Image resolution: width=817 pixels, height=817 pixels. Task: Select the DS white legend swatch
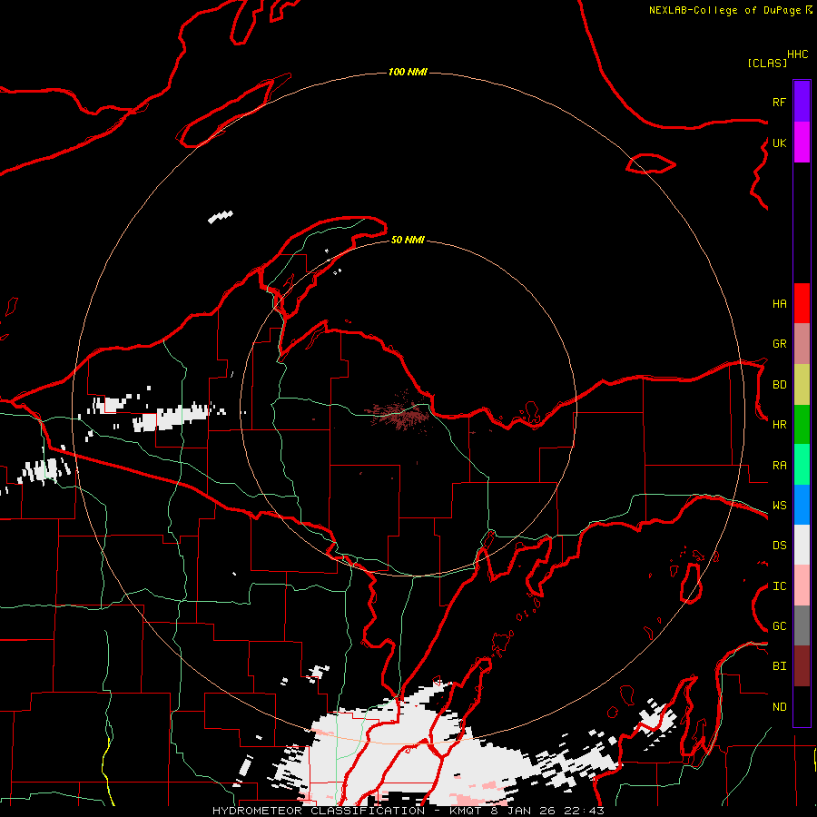(x=802, y=545)
